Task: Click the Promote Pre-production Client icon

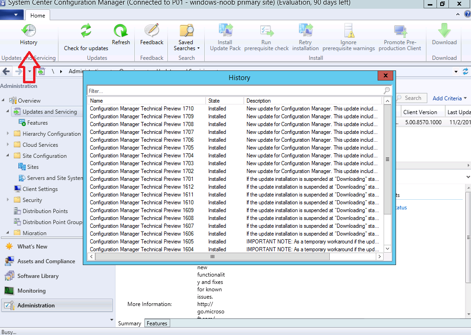Action: 400,31
